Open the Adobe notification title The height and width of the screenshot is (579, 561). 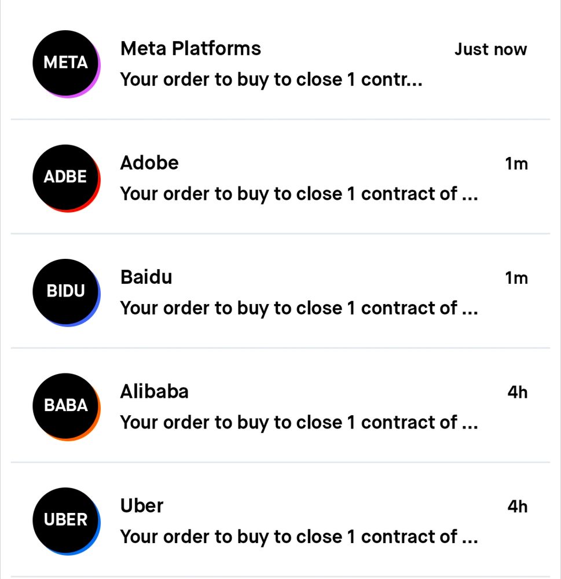point(149,163)
